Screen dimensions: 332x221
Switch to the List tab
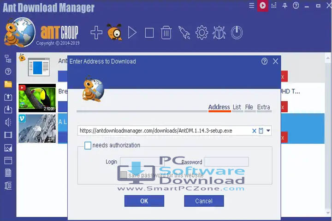tap(237, 107)
